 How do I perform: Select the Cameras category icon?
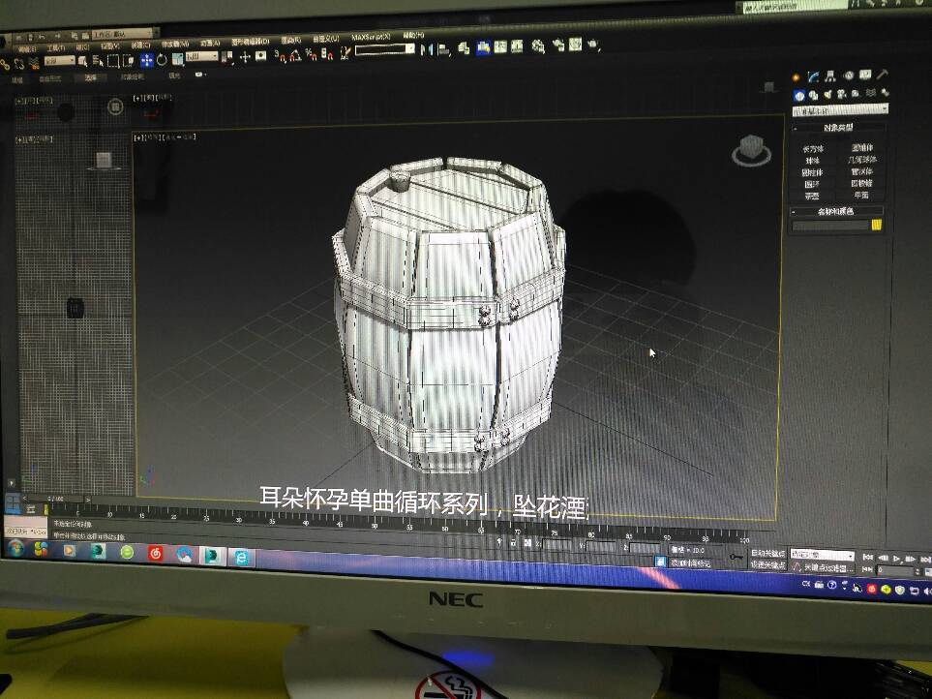[x=842, y=94]
